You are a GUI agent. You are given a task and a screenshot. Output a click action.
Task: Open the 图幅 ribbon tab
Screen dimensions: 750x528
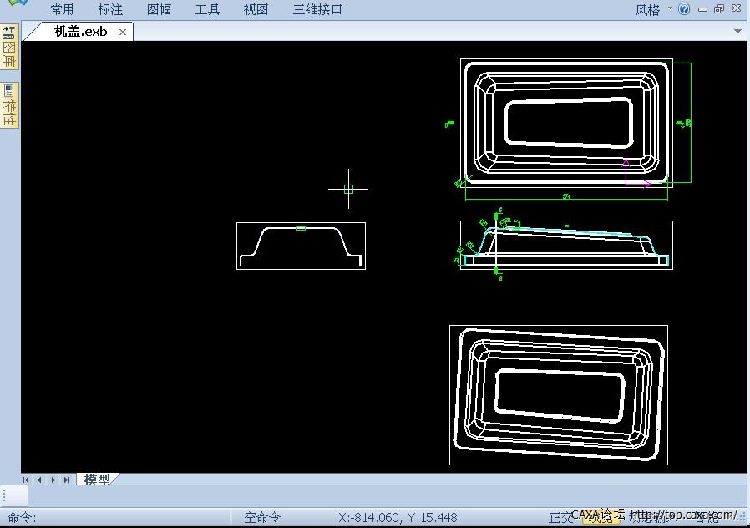(x=159, y=10)
